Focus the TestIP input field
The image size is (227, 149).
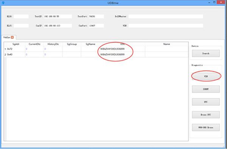[58, 17]
